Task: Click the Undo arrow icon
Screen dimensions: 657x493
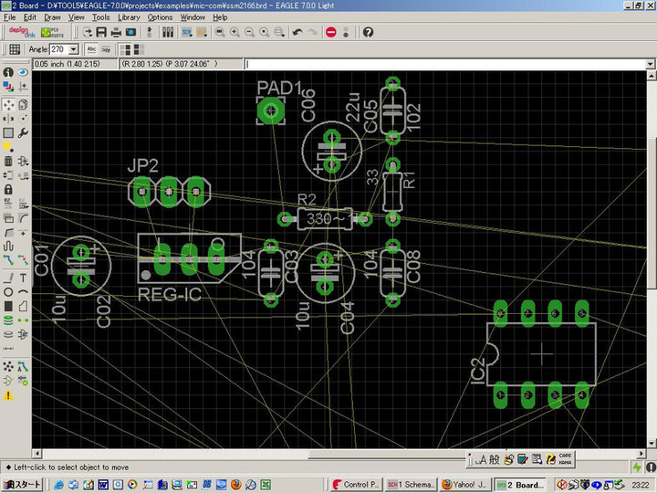Action: coord(297,32)
